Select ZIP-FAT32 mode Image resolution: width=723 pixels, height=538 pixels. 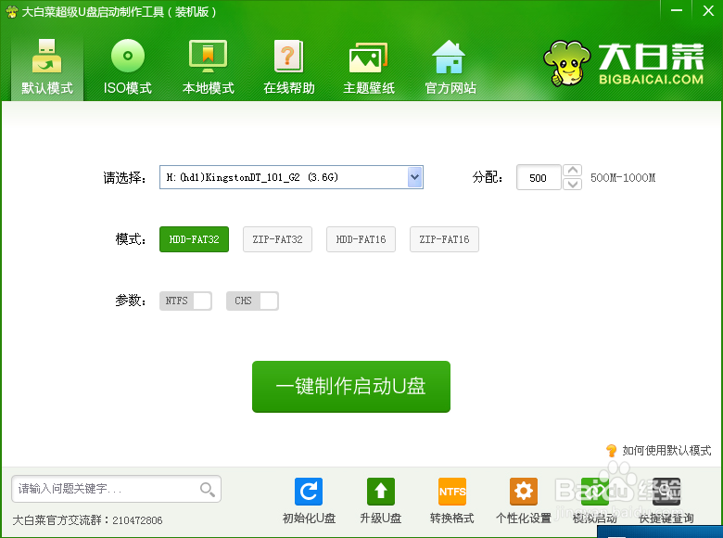coord(277,239)
